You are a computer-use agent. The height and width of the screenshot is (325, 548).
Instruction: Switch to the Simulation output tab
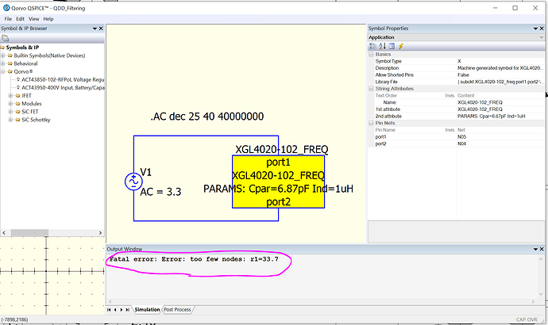(x=147, y=309)
